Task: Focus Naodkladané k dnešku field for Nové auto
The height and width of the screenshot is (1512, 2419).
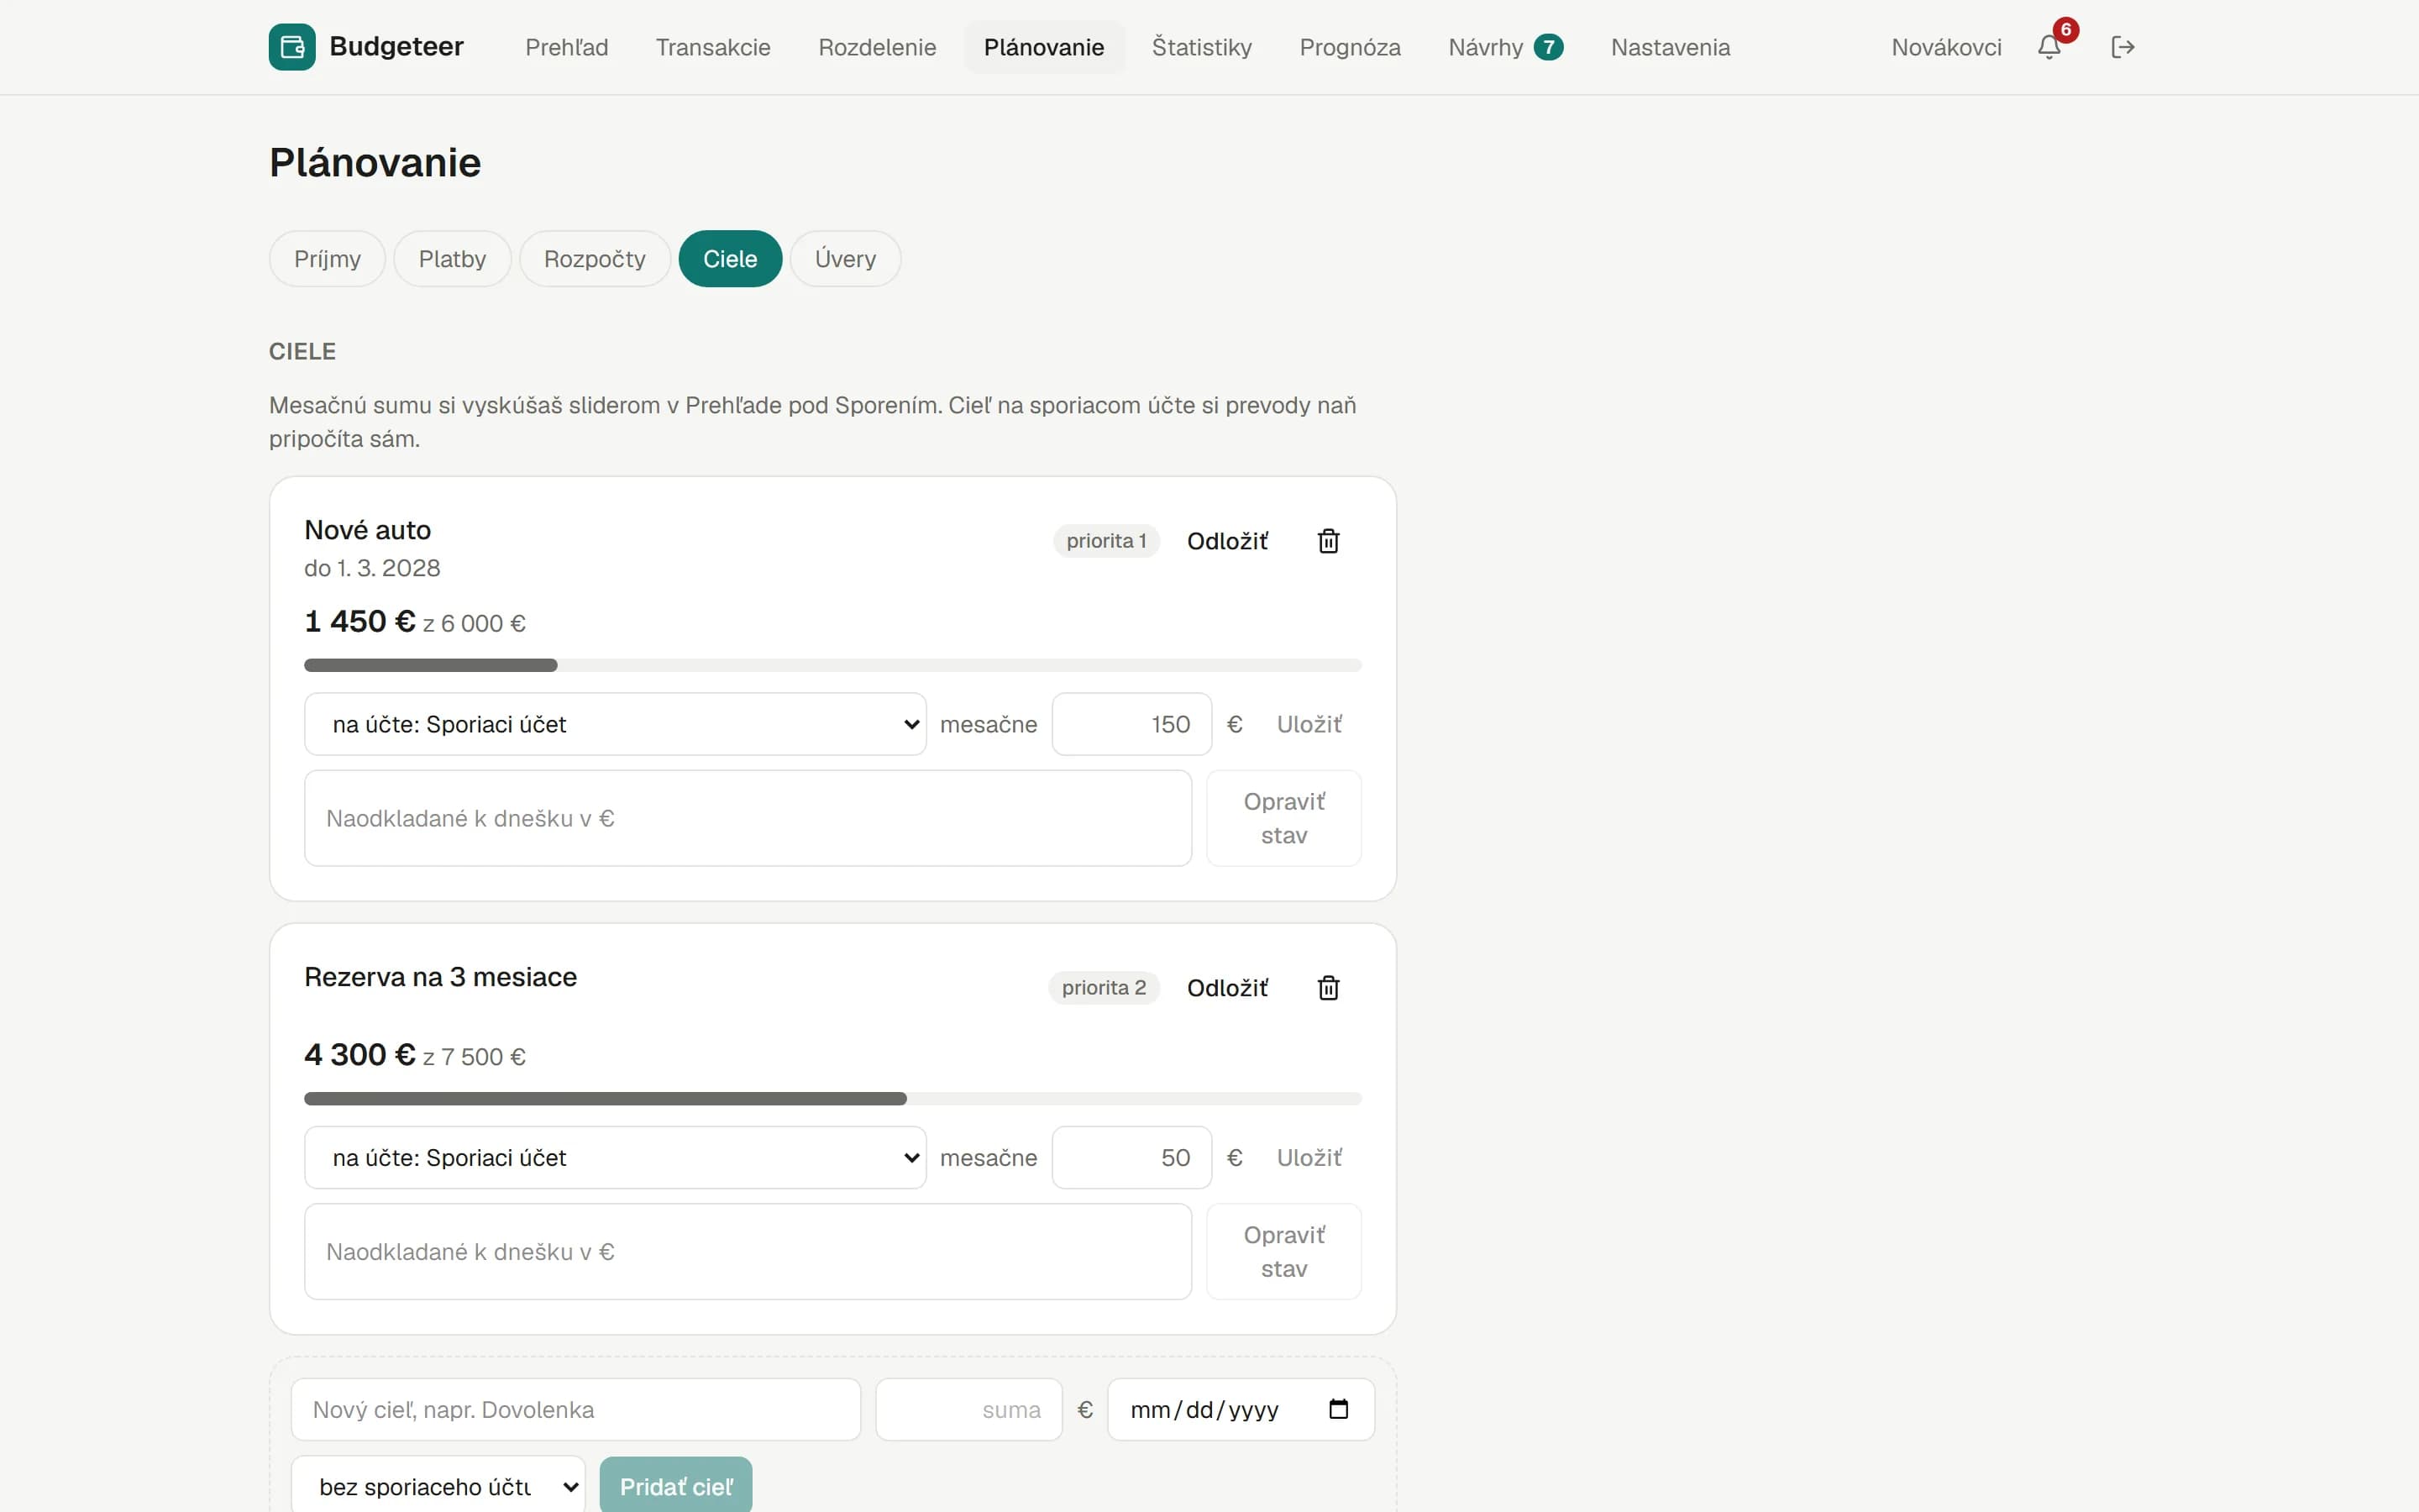Action: pyautogui.click(x=748, y=818)
